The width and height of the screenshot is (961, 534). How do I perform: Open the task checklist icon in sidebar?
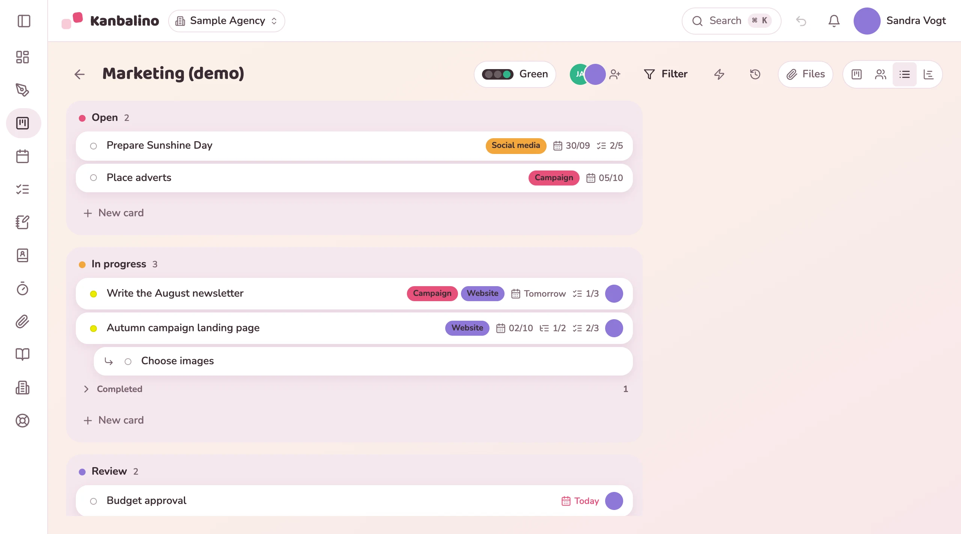tap(23, 189)
